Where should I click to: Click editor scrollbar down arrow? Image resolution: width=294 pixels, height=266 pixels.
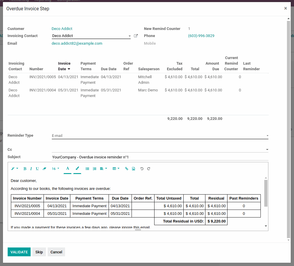click(266, 226)
